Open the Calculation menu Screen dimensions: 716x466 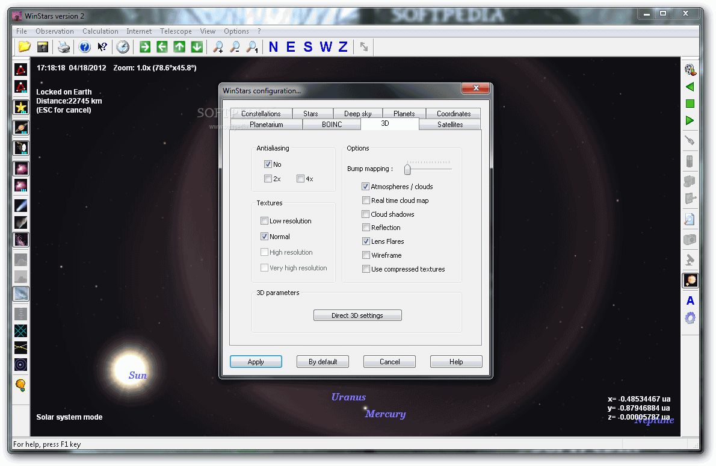(100, 31)
